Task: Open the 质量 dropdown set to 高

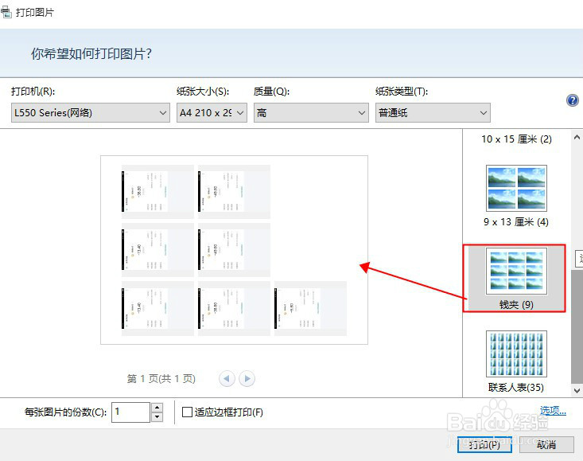Action: 311,113
